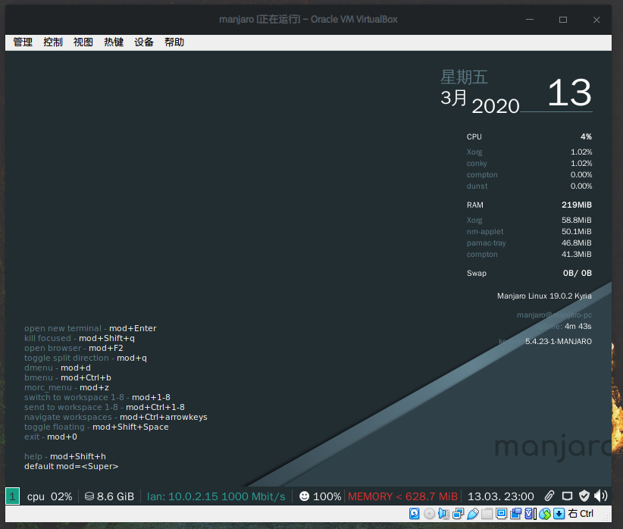This screenshot has width=623, height=529.
Task: Click the mouse integration indicator icon
Action: [545, 514]
